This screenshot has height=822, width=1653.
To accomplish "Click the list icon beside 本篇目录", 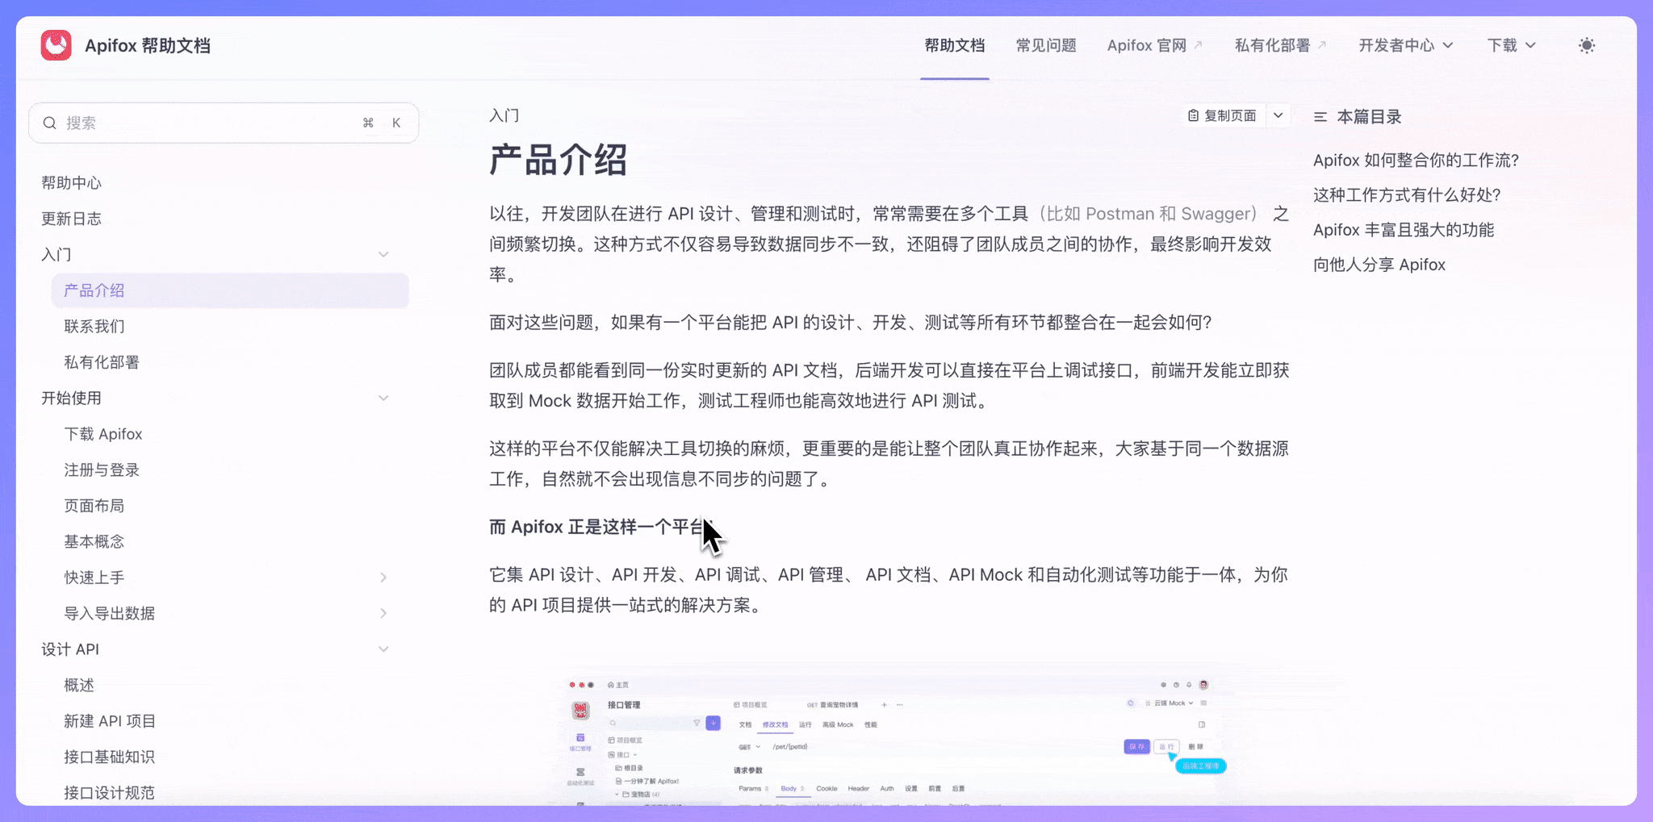I will click(x=1320, y=116).
